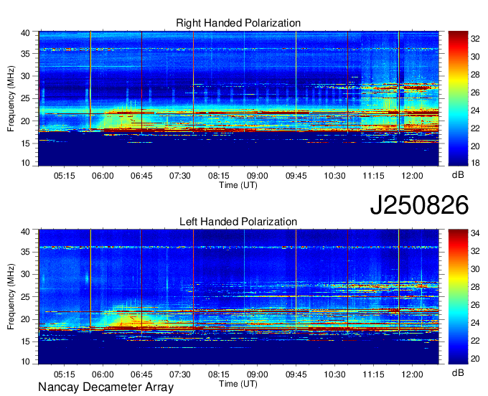Click the "Right Handed Polarization" plot title
Screen dimensions: 488x396
238,23
